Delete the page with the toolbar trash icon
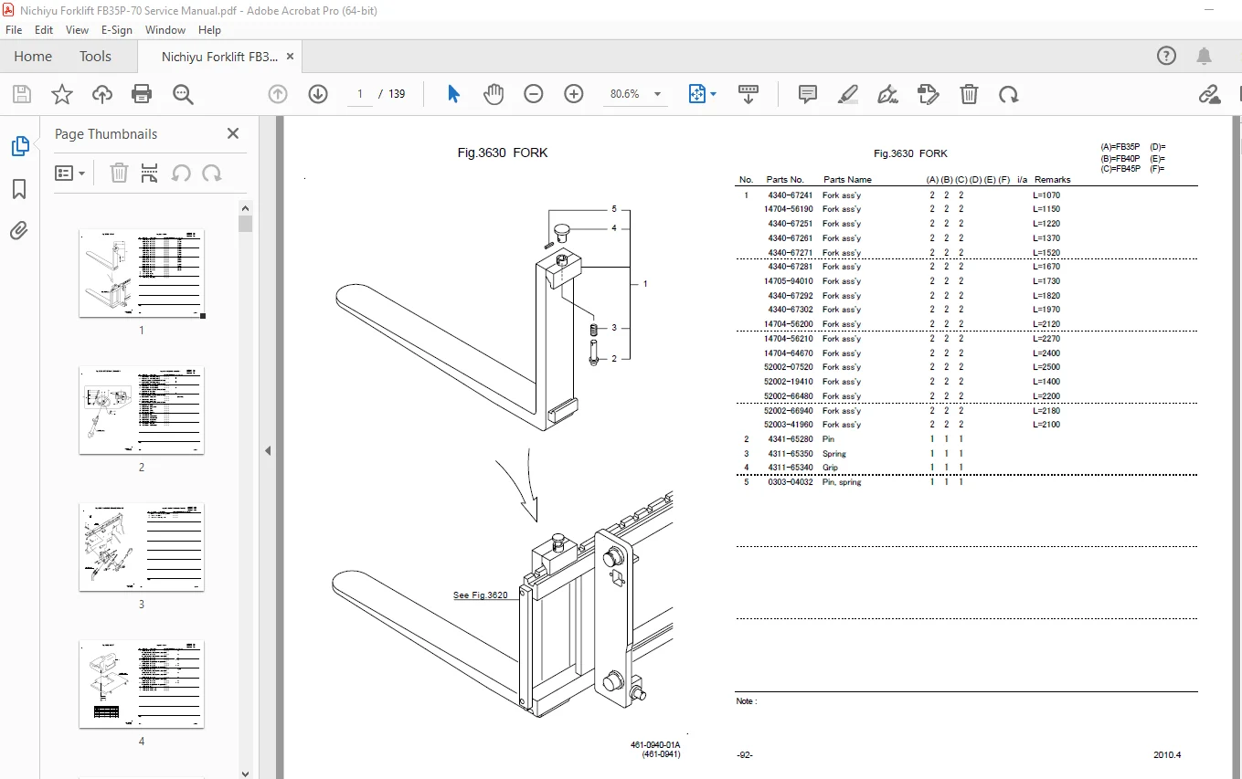Viewport: 1242px width, 779px height. tap(969, 94)
